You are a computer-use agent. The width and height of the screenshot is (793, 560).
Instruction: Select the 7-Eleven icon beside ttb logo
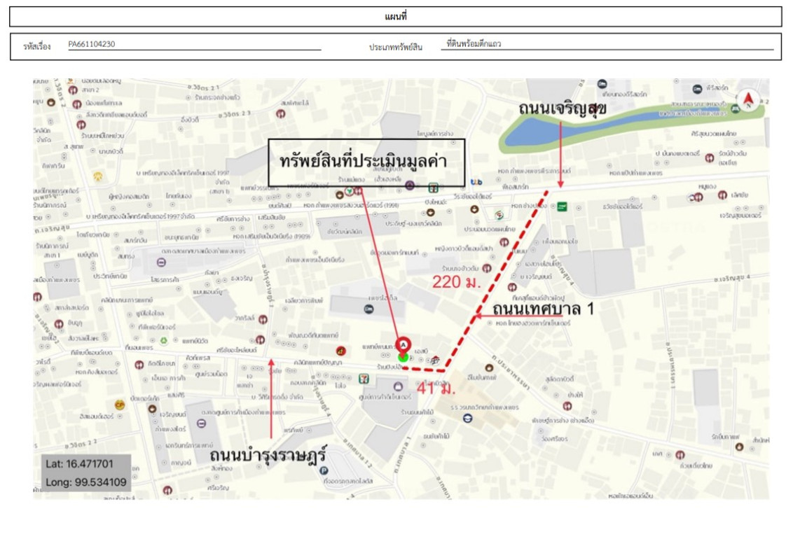coord(434,188)
